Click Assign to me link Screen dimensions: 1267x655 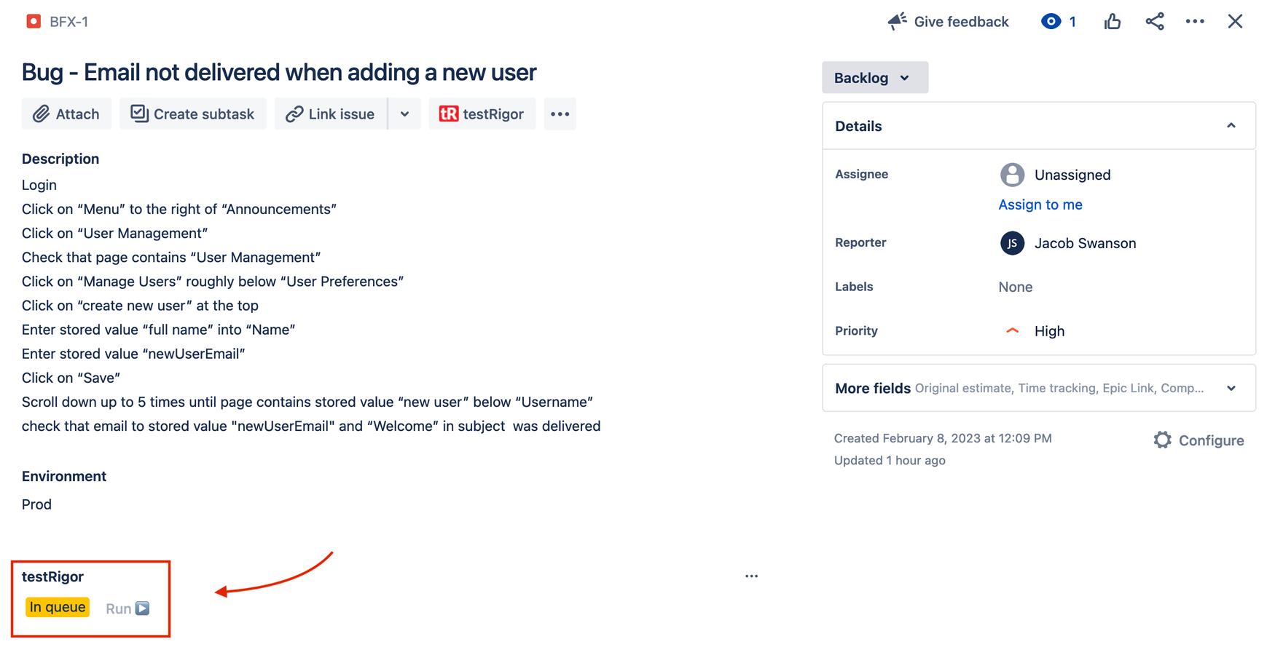coord(1040,205)
